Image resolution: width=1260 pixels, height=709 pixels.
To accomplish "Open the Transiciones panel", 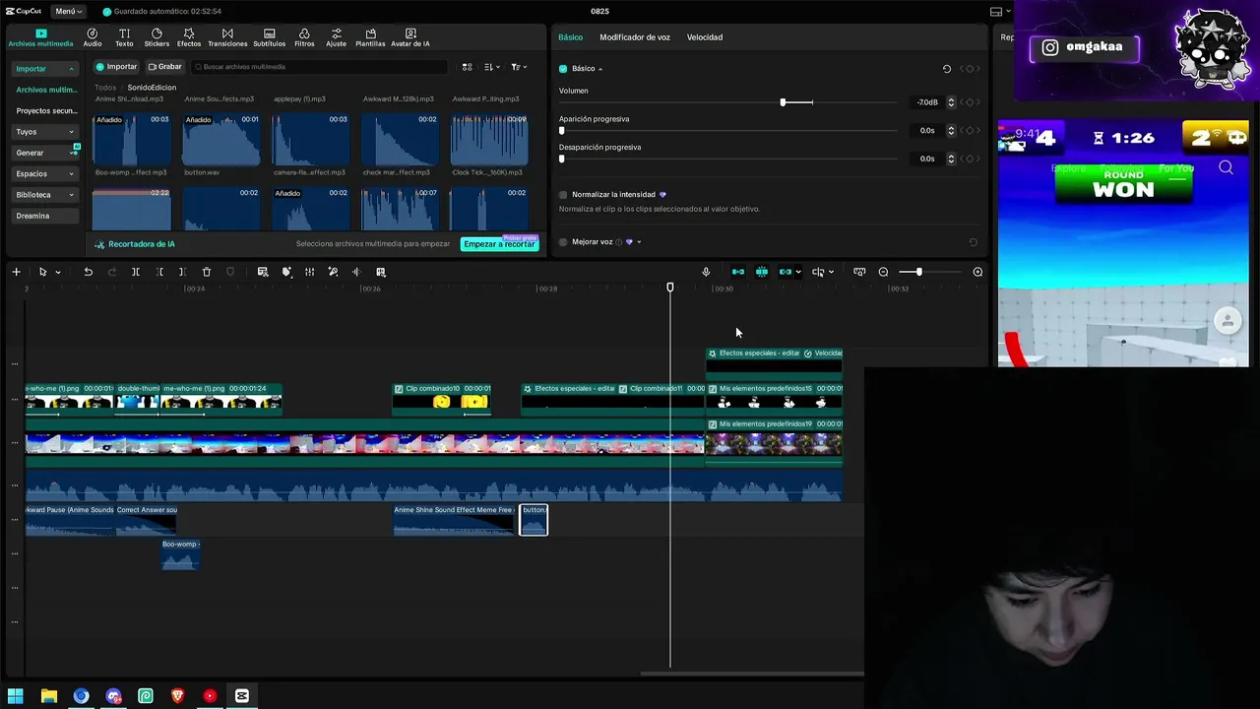I will click(x=227, y=37).
